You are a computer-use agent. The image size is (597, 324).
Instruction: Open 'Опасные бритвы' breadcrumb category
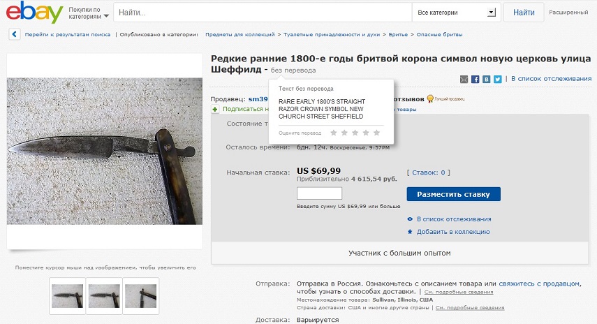(x=439, y=34)
